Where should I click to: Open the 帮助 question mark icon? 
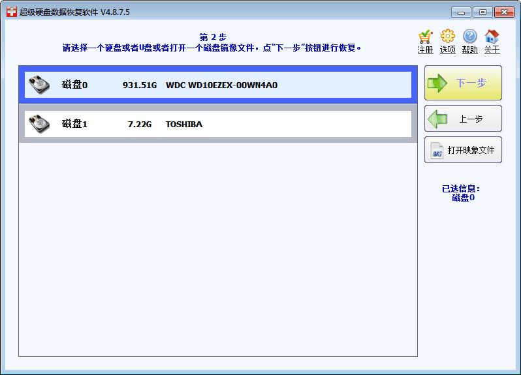(470, 36)
